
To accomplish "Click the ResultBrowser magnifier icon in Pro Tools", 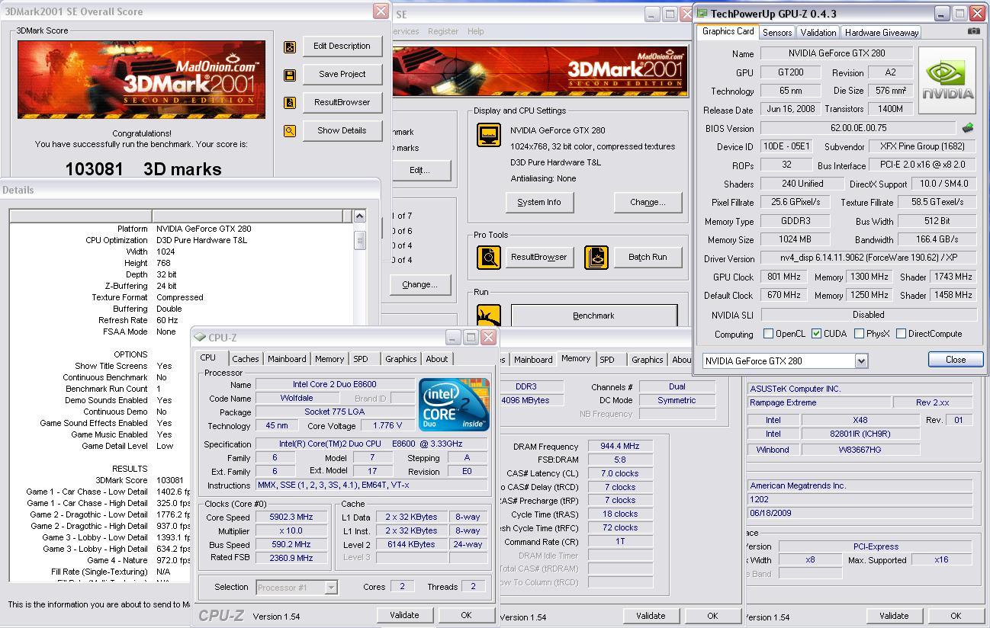I will click(x=489, y=258).
